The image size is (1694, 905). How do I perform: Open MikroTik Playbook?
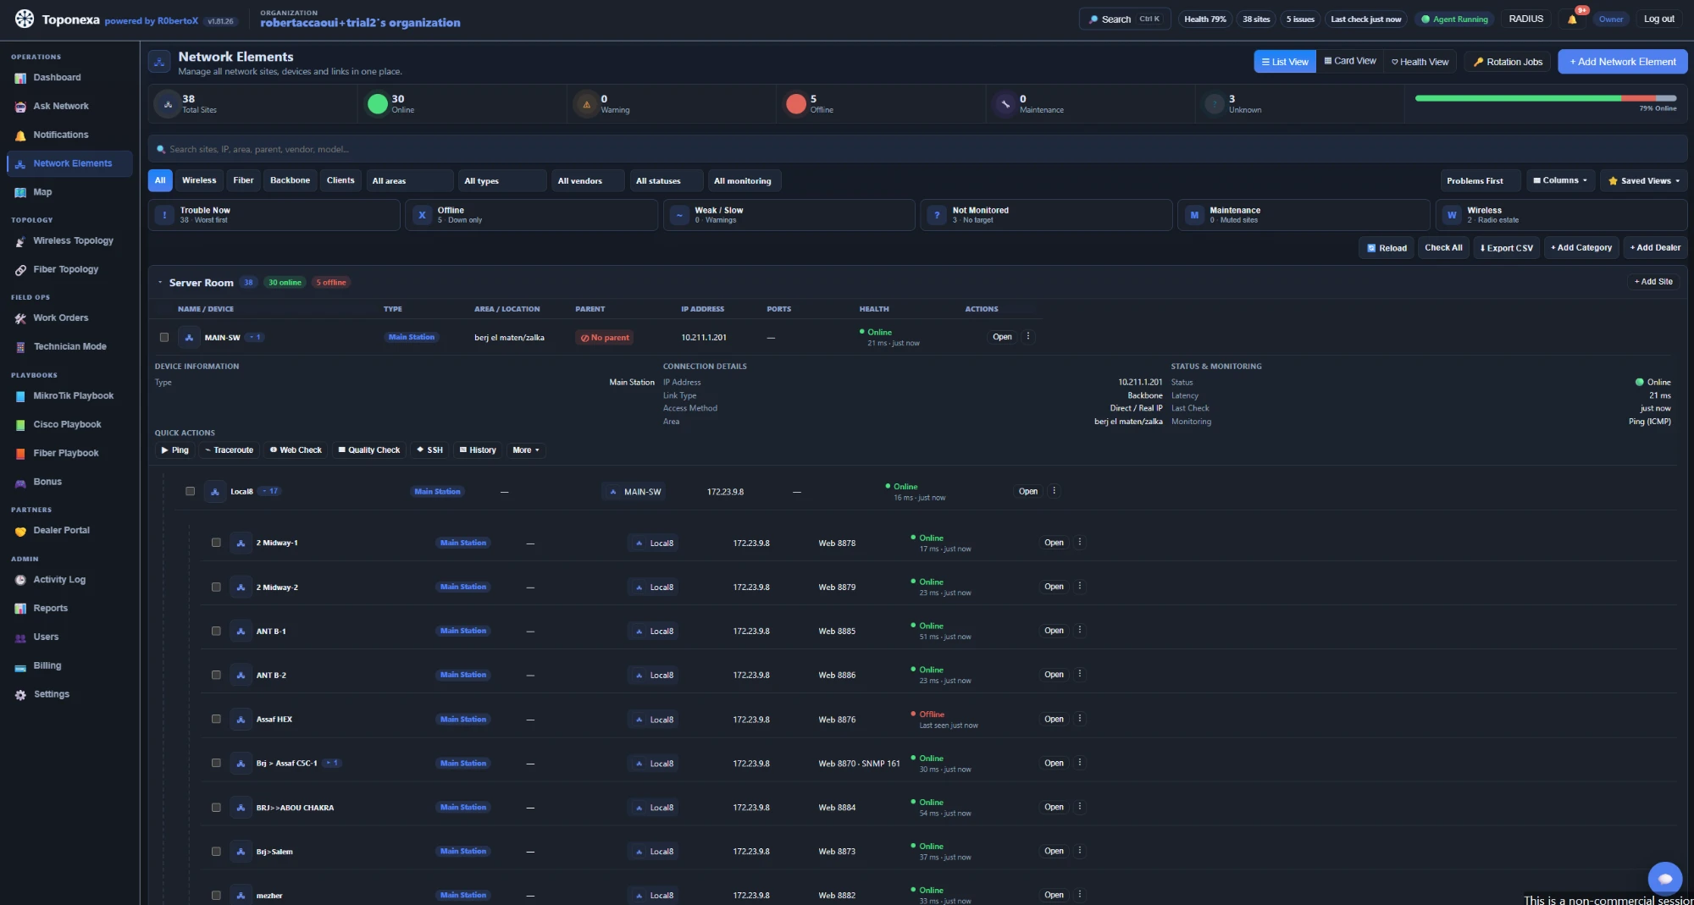coord(73,396)
